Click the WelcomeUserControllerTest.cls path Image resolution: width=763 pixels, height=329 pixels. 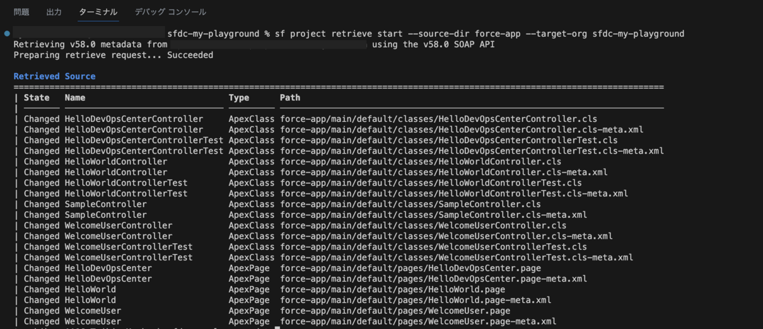click(x=434, y=246)
